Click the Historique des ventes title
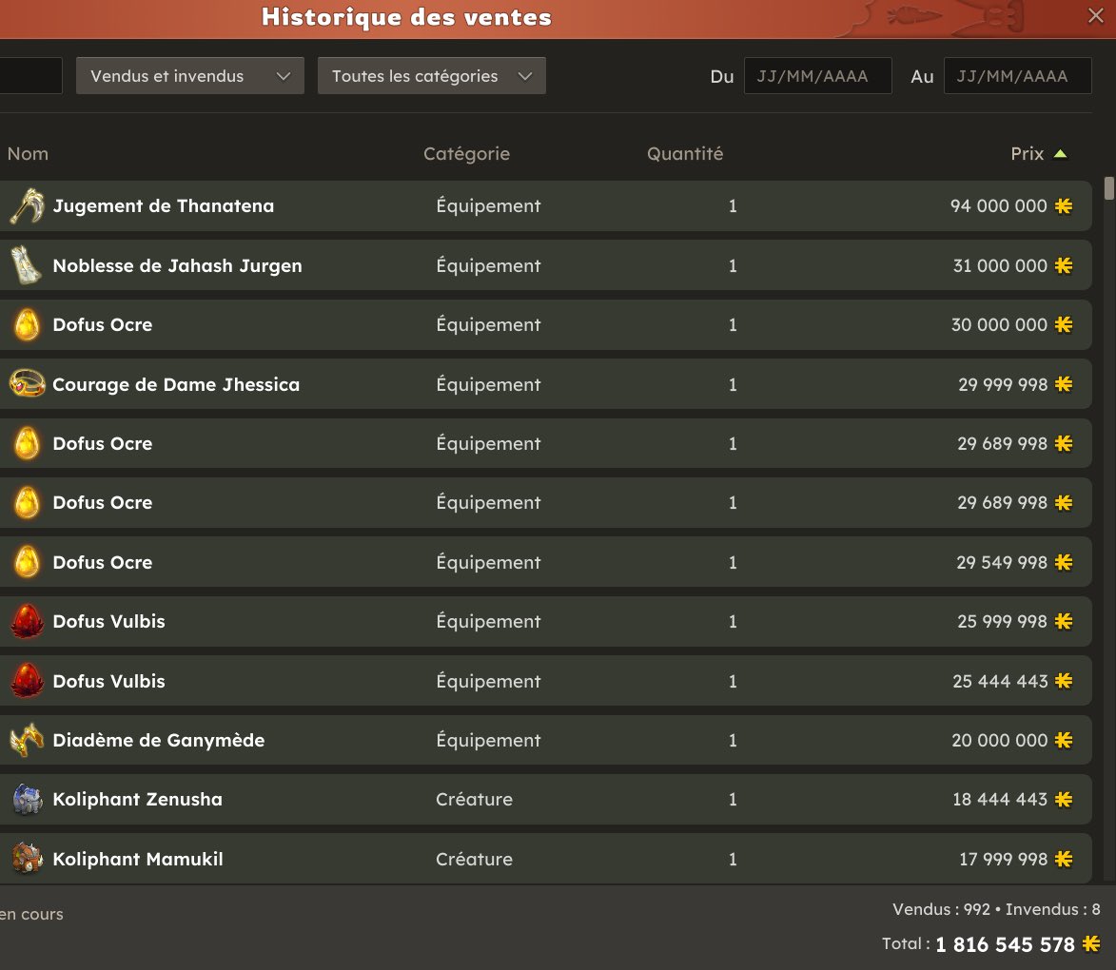Screen dimensions: 1116x970 406,17
